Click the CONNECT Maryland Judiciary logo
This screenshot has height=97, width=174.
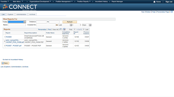pos(19,7)
